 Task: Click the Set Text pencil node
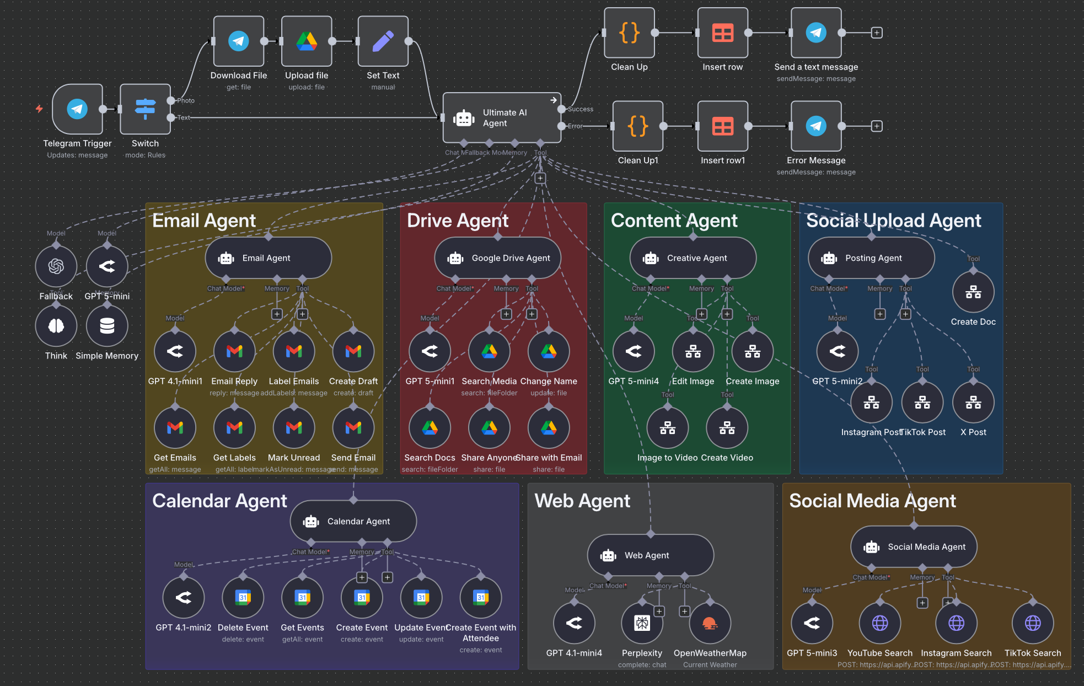point(383,41)
